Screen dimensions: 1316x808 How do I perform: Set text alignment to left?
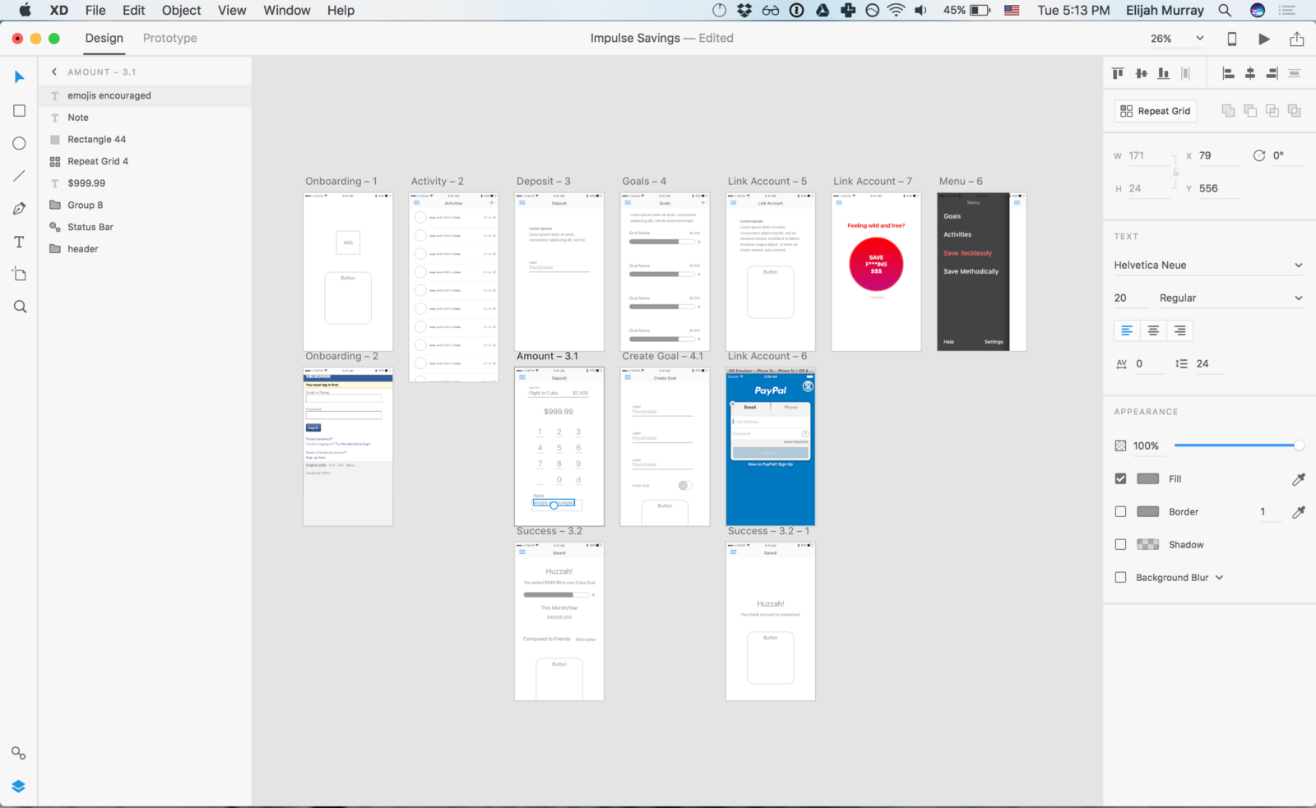(1127, 330)
